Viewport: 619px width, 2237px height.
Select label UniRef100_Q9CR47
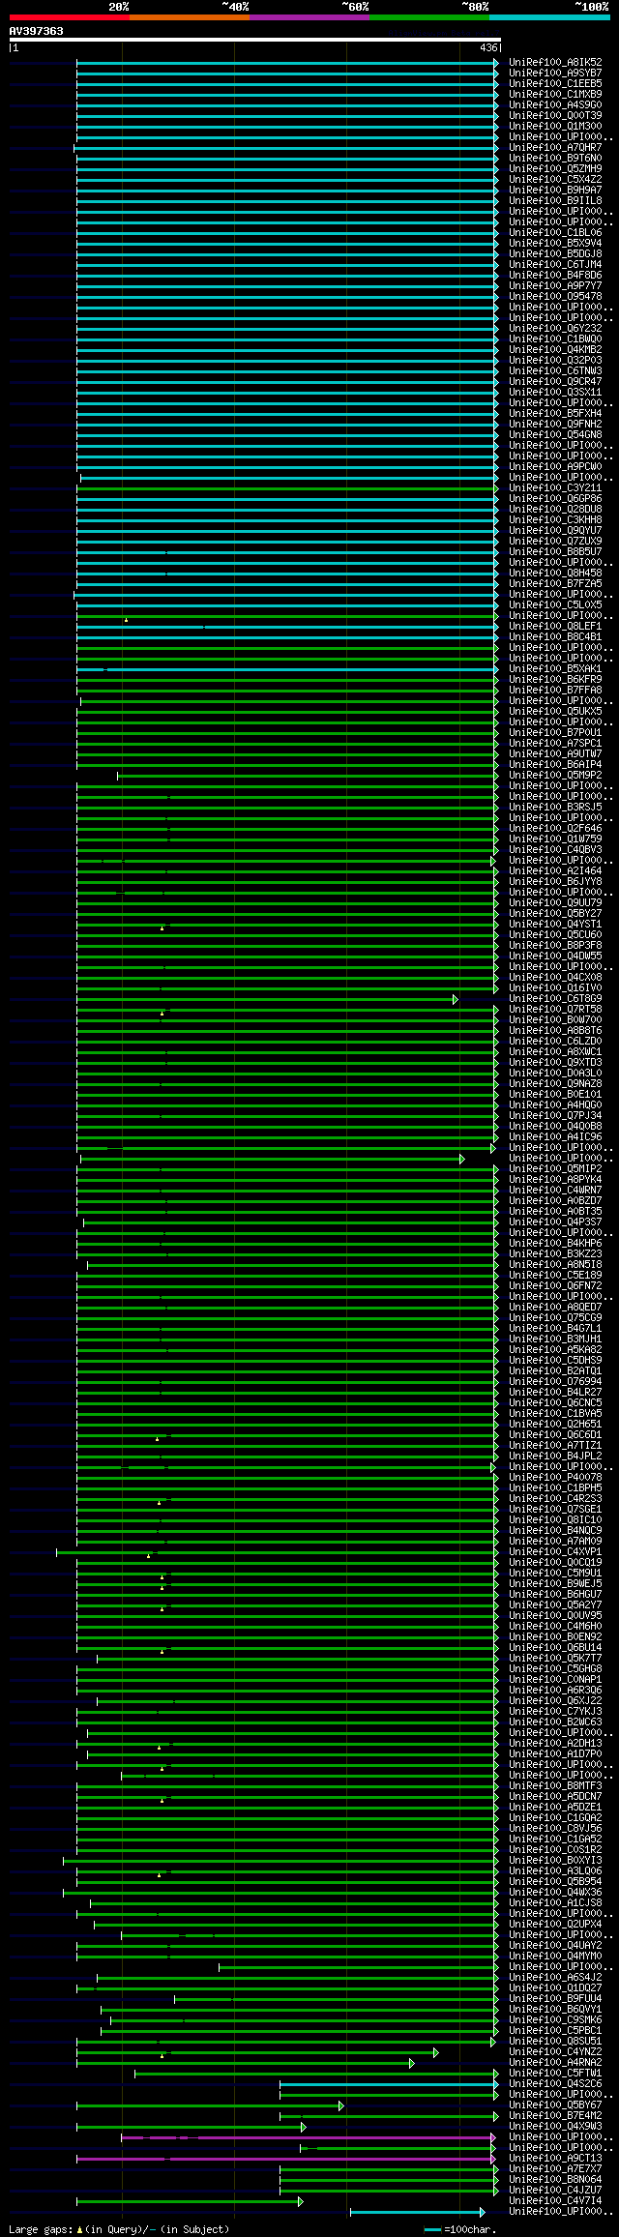tap(555, 382)
